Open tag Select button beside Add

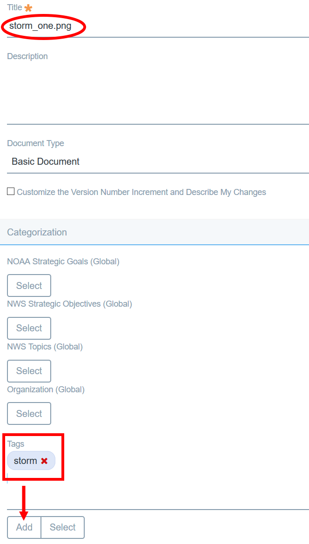[63, 527]
